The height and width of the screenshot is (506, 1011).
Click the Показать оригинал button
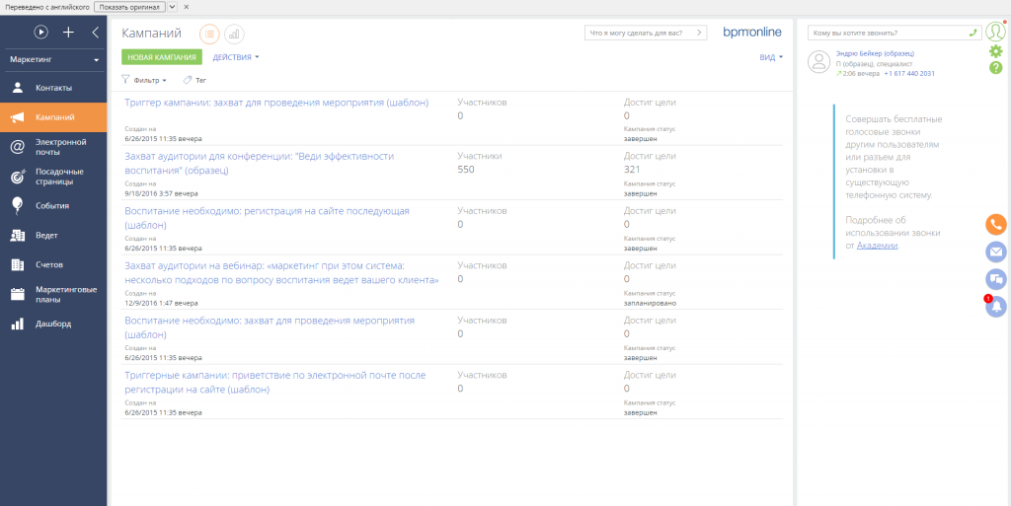tap(130, 7)
